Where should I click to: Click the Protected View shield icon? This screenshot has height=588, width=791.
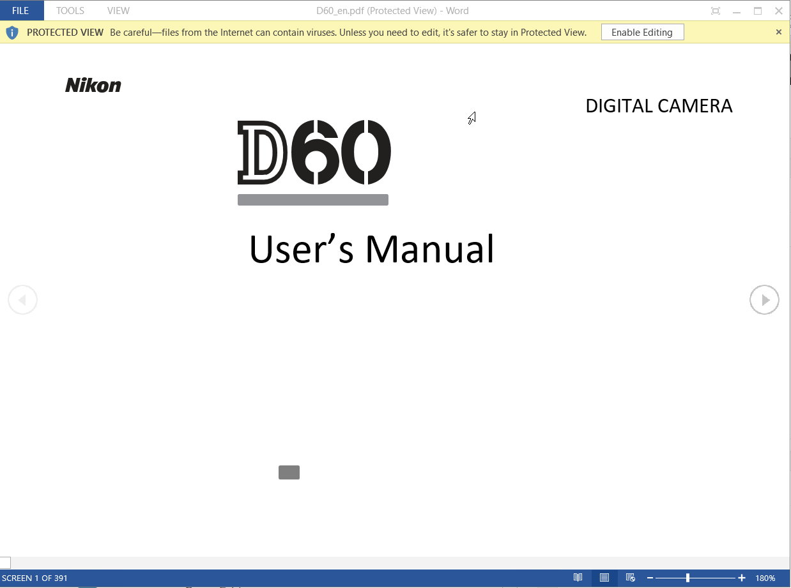(x=12, y=32)
